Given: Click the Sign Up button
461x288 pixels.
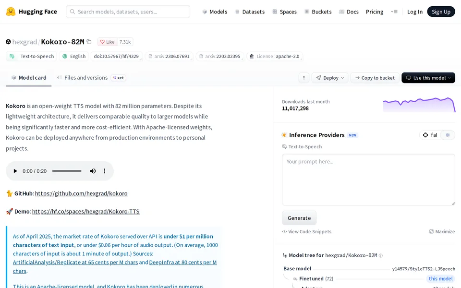Looking at the screenshot, I should coord(441,12).
